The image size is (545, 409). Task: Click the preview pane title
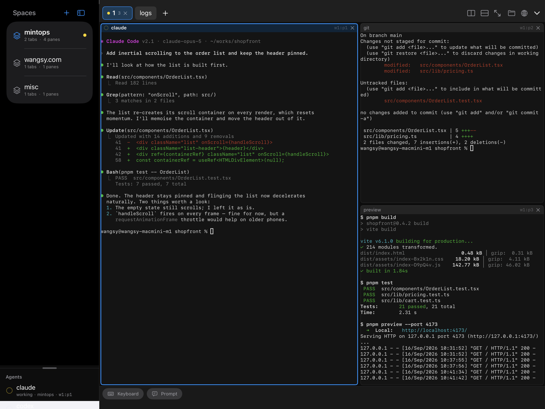(x=372, y=210)
